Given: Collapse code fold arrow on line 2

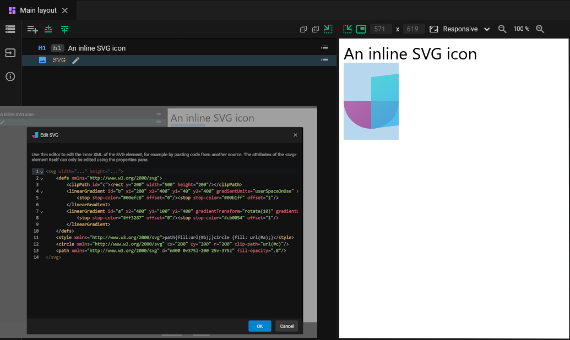Looking at the screenshot, I should point(42,179).
